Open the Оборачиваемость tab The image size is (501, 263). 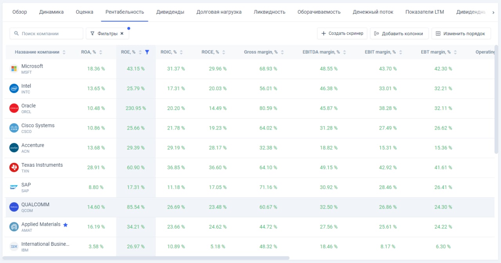[319, 12]
